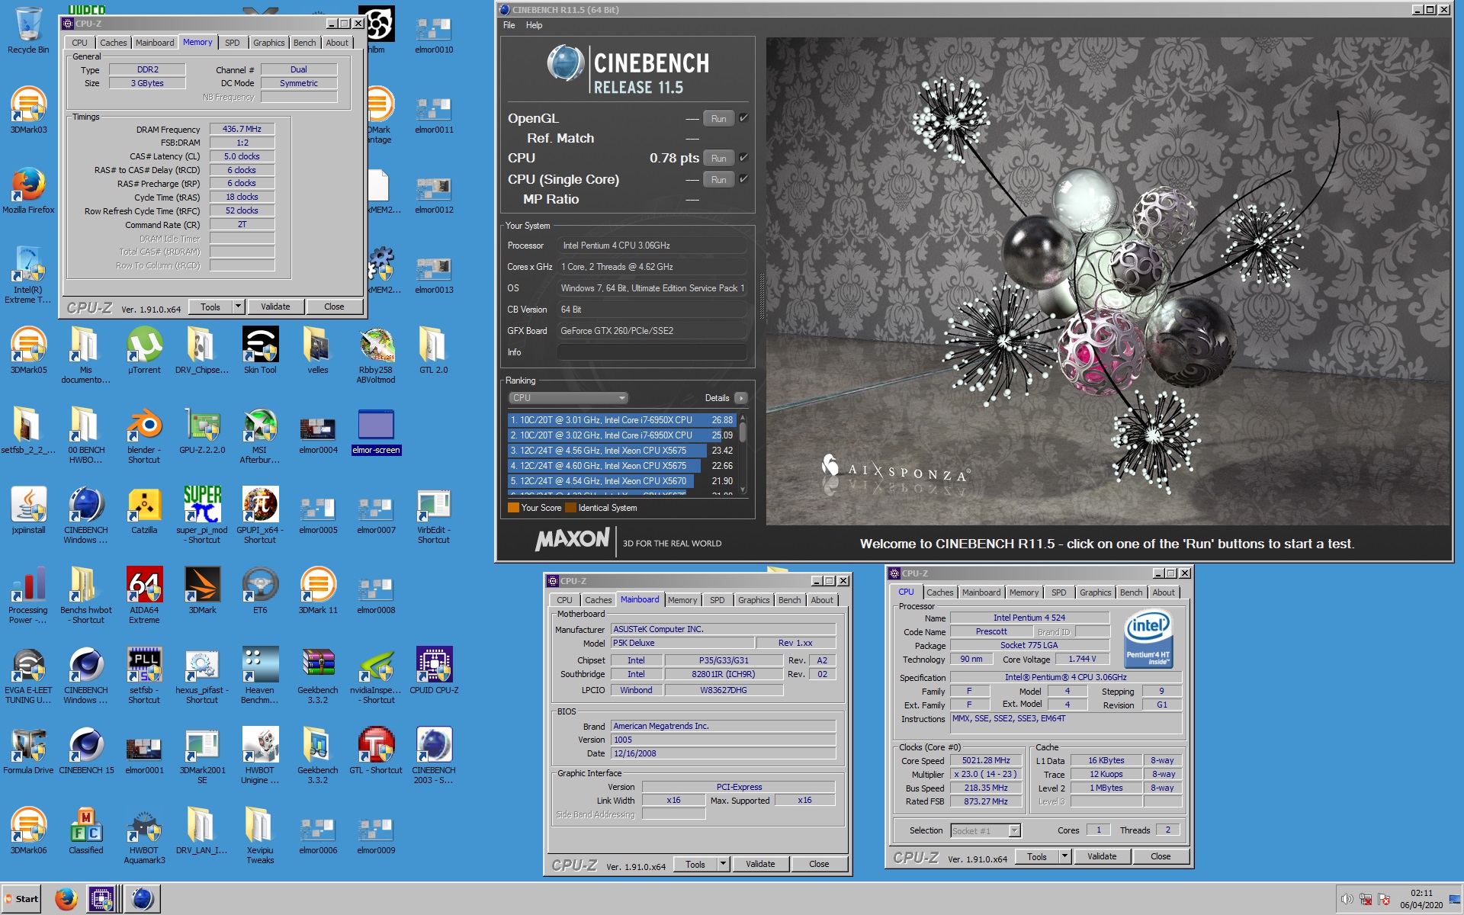The image size is (1464, 915).
Task: Click the Cinebench taskbar button
Action: click(143, 899)
